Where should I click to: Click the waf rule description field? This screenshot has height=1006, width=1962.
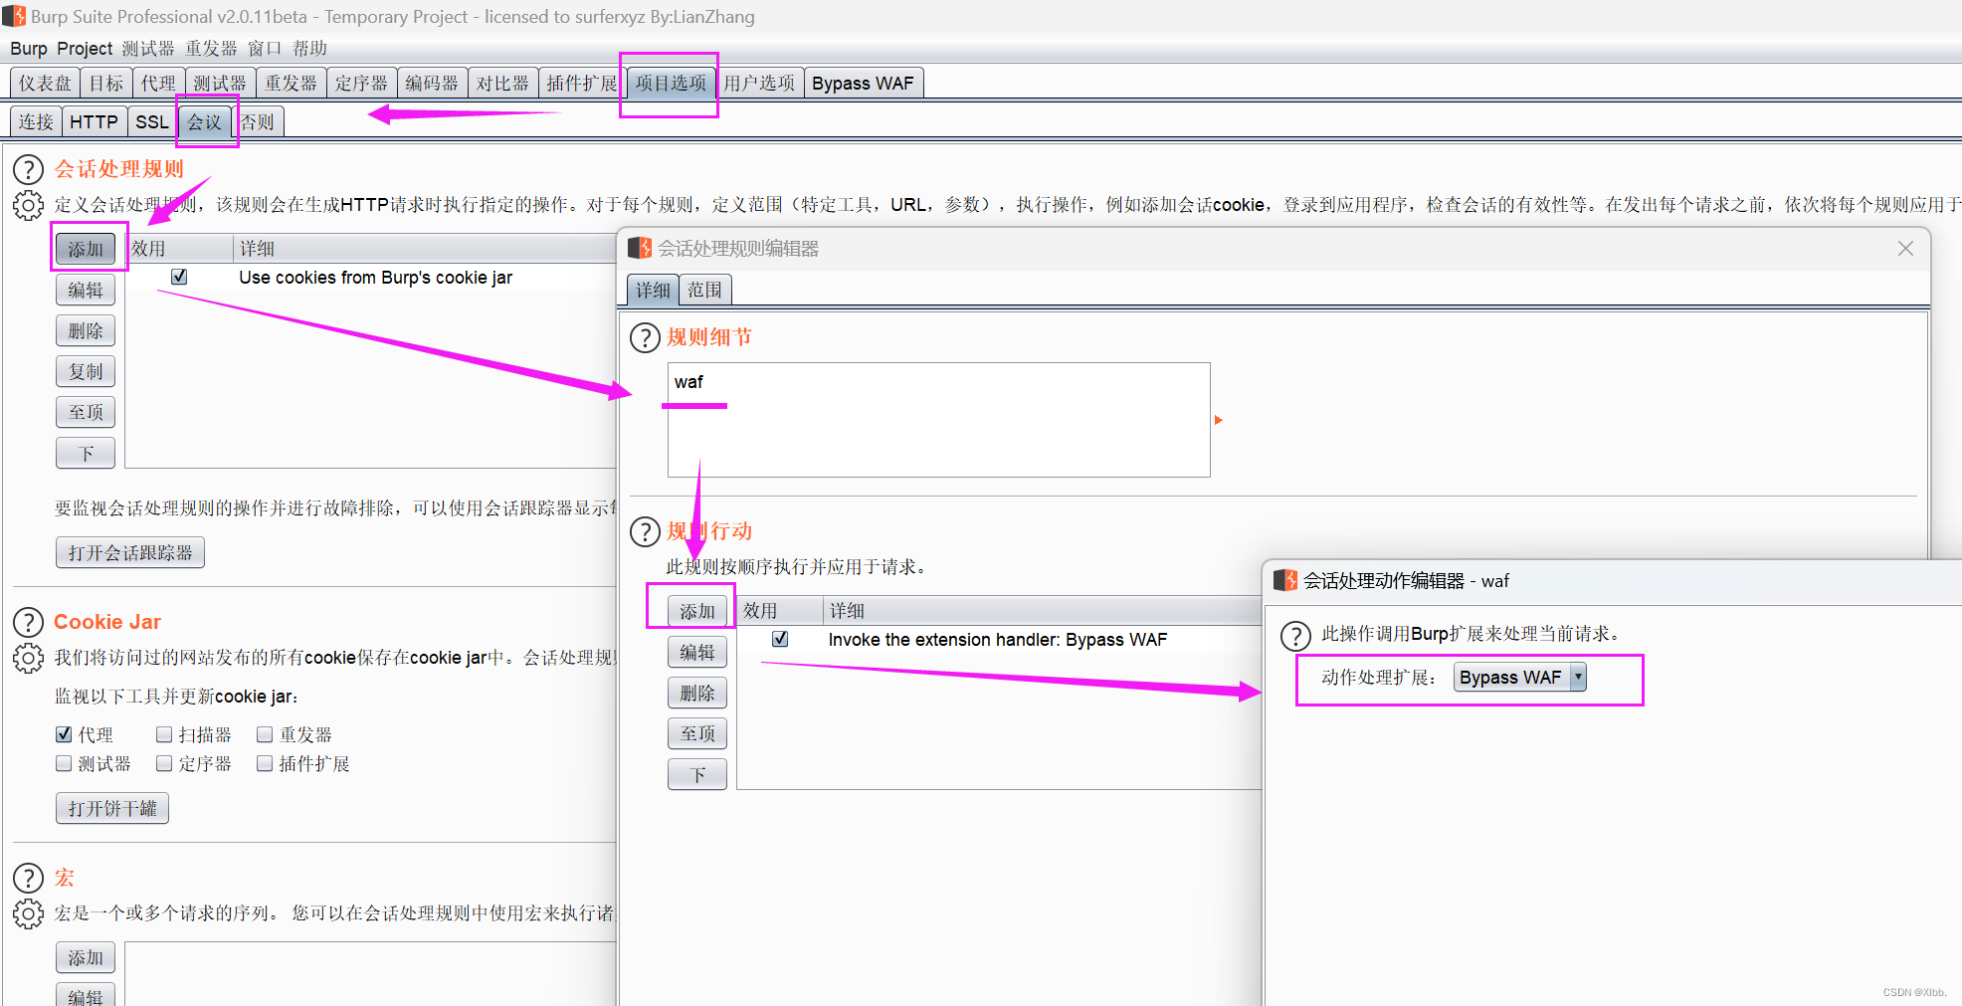click(939, 420)
